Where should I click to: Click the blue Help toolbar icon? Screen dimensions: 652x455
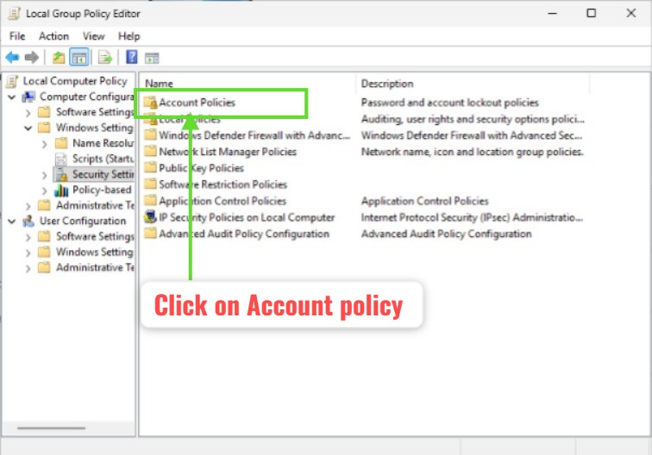pos(132,58)
